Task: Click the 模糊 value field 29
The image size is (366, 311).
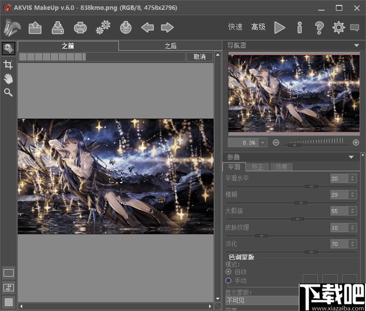Action: (340, 194)
